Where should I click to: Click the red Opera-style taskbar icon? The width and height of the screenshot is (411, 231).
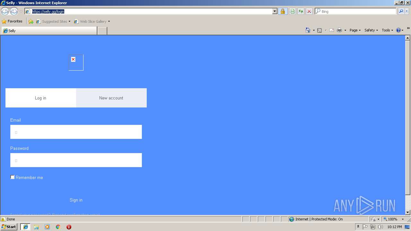tap(69, 227)
